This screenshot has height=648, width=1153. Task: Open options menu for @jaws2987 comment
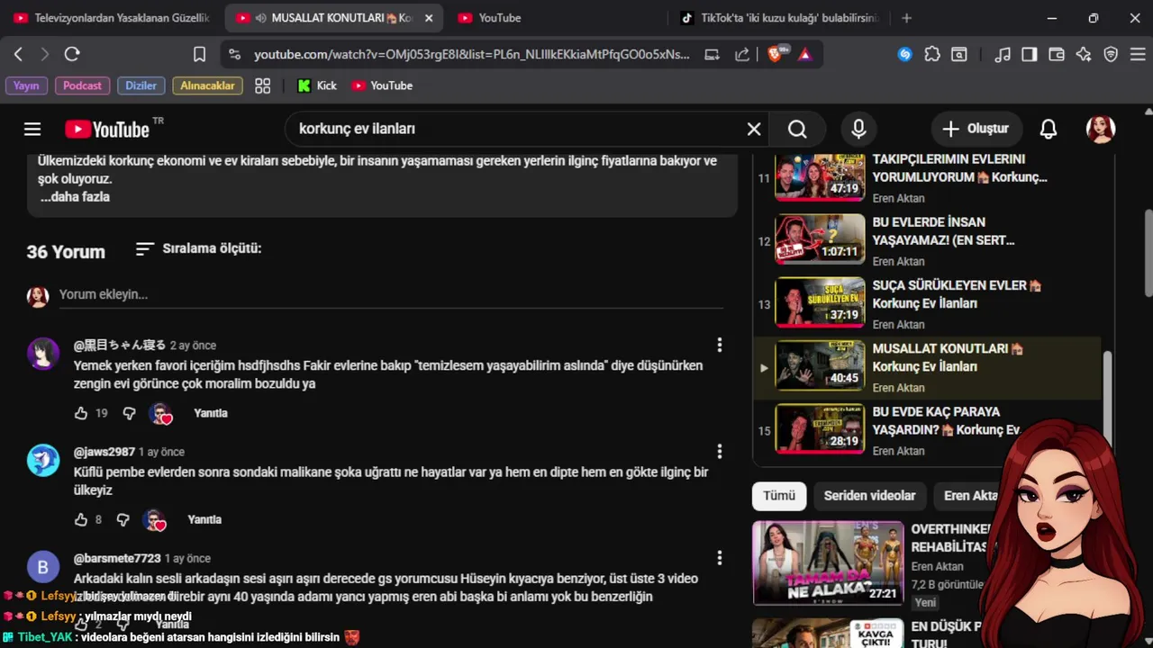[x=719, y=451]
